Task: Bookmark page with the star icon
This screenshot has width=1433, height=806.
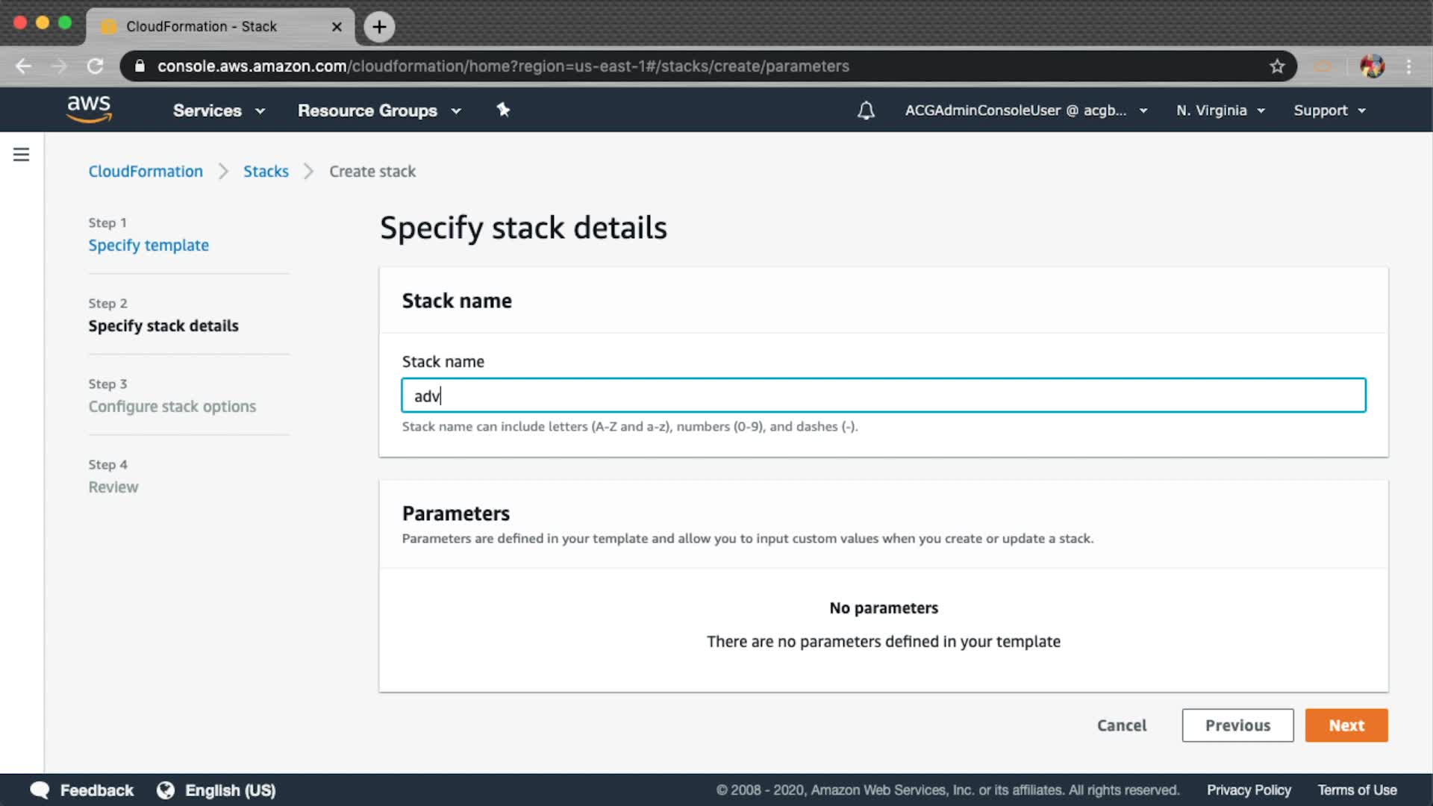Action: click(1277, 66)
